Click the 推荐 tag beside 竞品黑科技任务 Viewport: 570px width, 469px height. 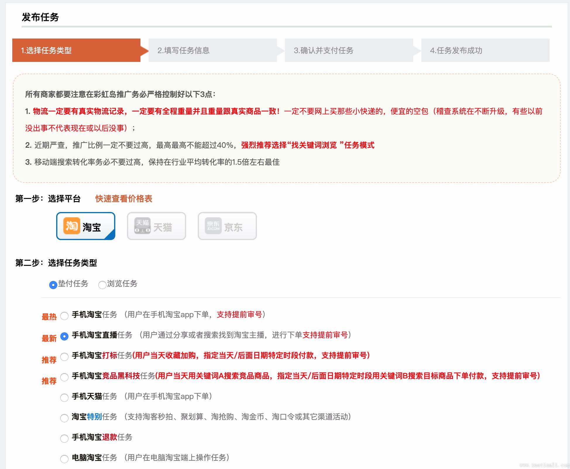(x=49, y=381)
